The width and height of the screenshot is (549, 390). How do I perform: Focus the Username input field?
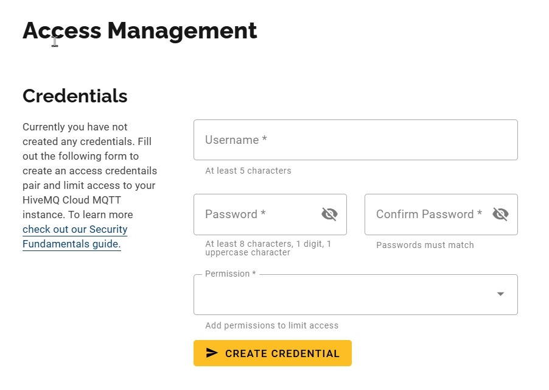(x=355, y=140)
